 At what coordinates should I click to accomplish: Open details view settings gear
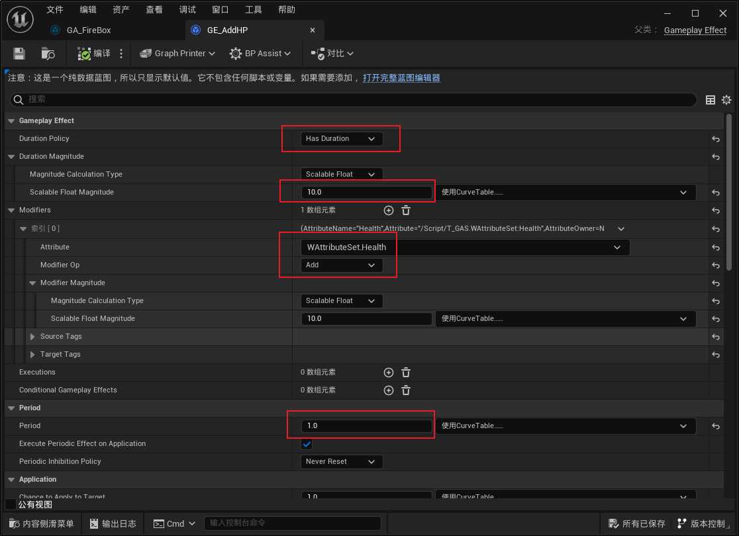pos(726,100)
